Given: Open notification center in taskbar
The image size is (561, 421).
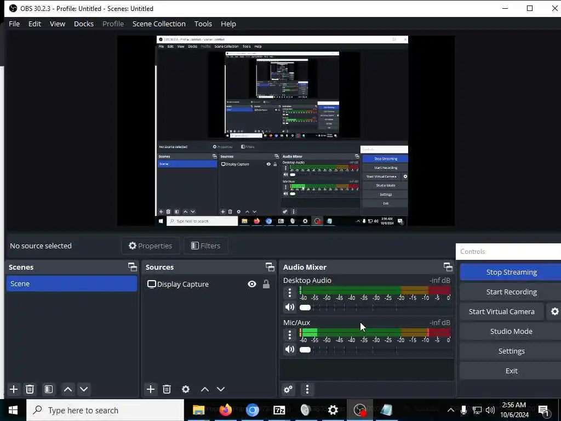Looking at the screenshot, I should [544, 410].
